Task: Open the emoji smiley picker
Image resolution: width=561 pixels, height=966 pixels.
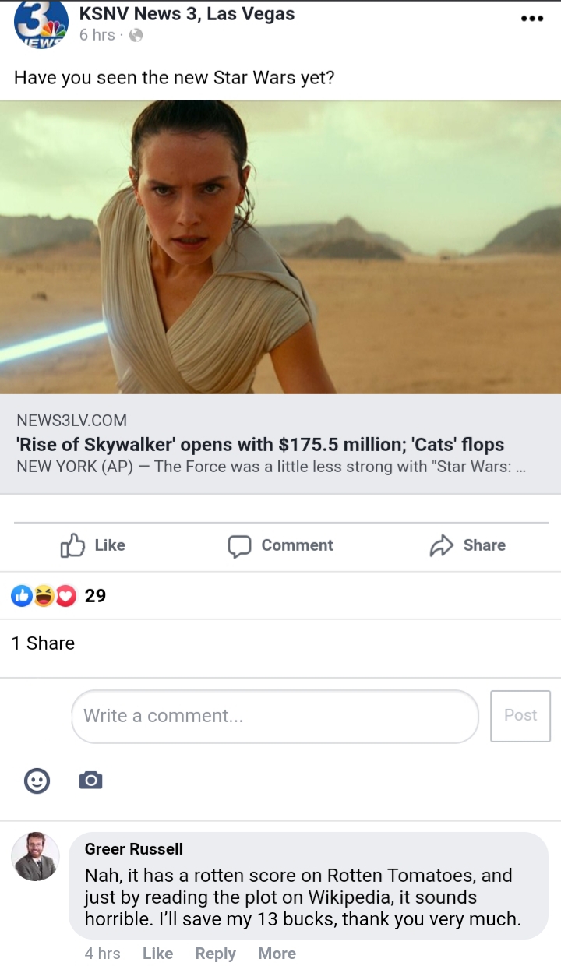Action: [37, 781]
